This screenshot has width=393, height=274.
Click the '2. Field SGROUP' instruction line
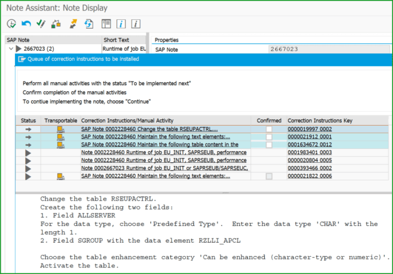[141, 241]
